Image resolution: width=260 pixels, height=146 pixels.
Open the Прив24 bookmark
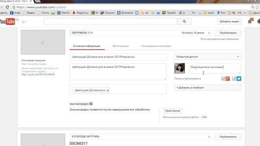169,13
